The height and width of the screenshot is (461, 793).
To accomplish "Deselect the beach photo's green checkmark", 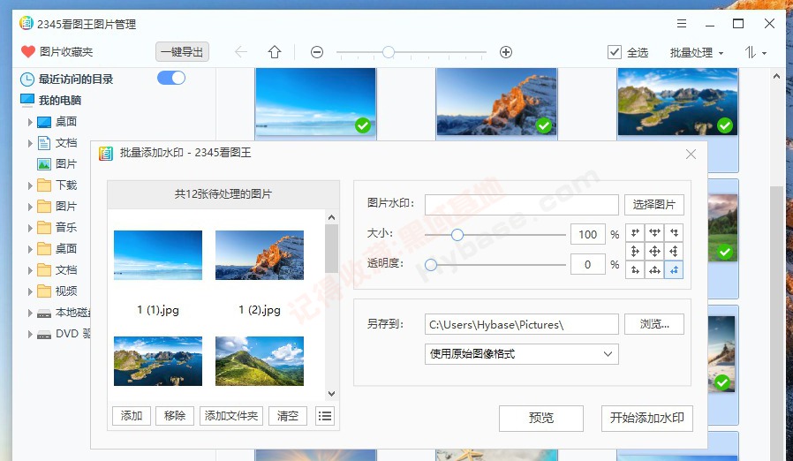I will (x=722, y=382).
